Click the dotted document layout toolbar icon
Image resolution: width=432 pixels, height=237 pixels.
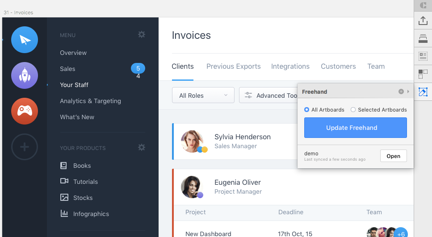[x=423, y=56]
